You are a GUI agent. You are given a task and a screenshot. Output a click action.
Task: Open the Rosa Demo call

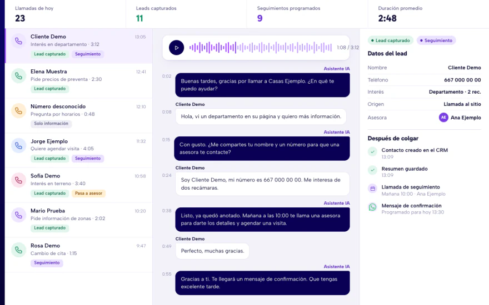pyautogui.click(x=79, y=255)
